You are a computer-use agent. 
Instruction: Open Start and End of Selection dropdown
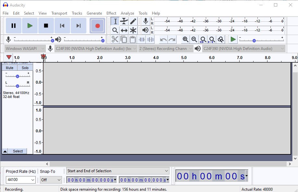click(x=118, y=171)
